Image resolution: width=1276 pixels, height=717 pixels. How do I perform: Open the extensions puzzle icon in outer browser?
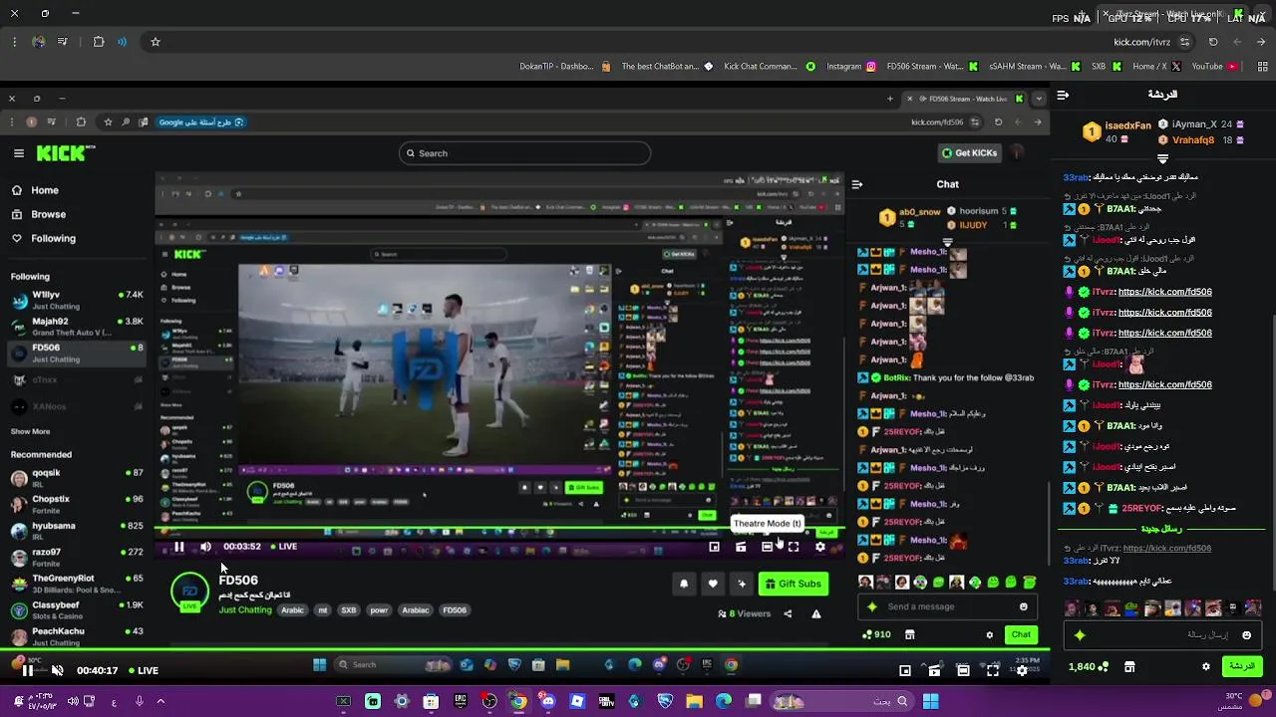[x=98, y=42]
